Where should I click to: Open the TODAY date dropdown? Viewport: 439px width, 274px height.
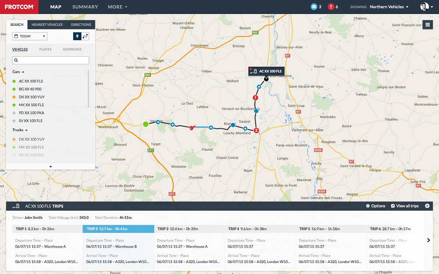(x=30, y=36)
